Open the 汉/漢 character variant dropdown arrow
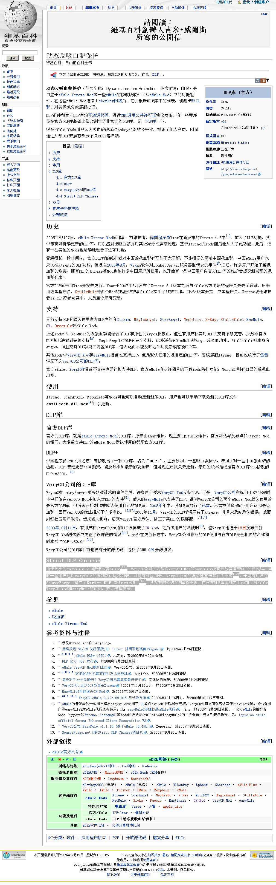Screen dimensions: 276x885 pyautogui.click(x=268, y=80)
